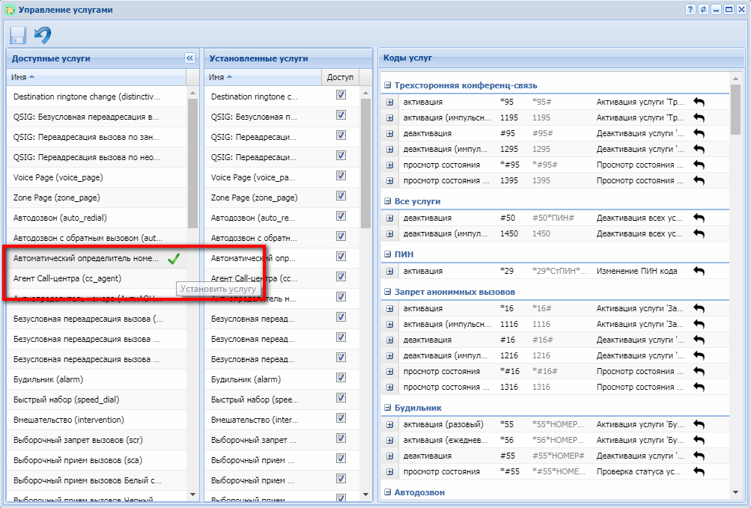Image resolution: width=751 pixels, height=508 pixels.
Task: Click the blue undo arrow toolbar icon
Action: point(43,34)
